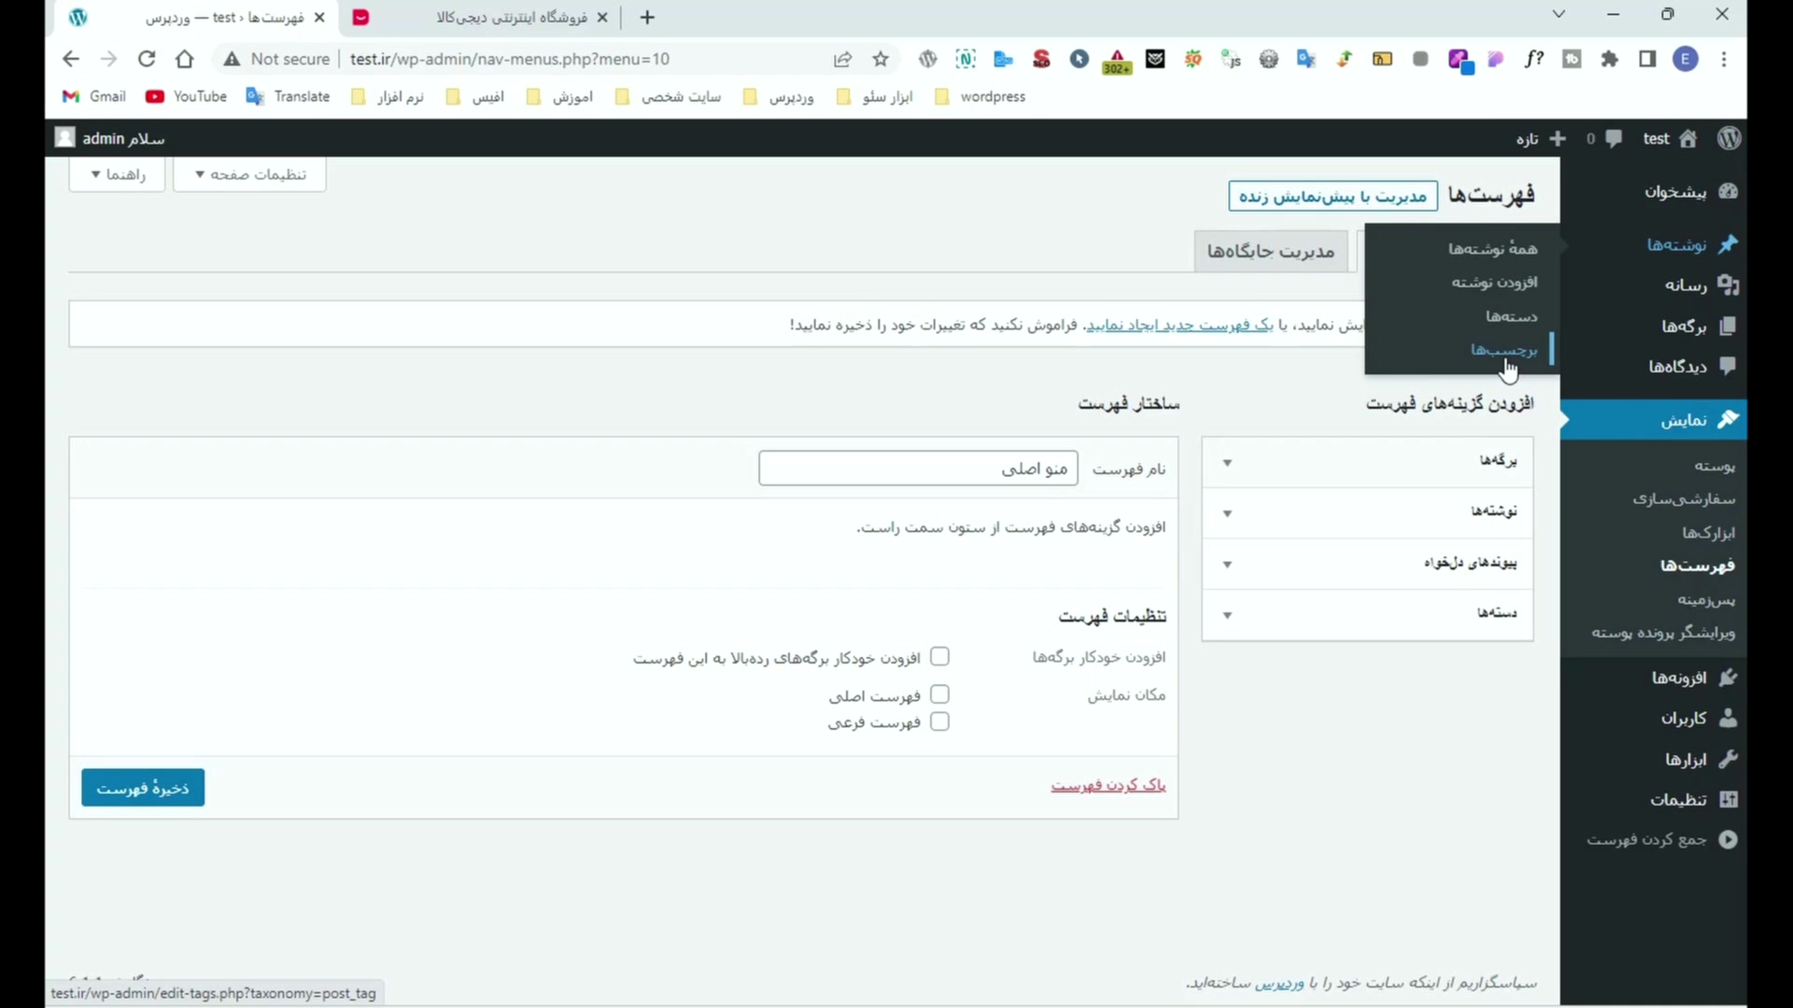Enable auto-add top-level pages checkbox

pyautogui.click(x=939, y=657)
